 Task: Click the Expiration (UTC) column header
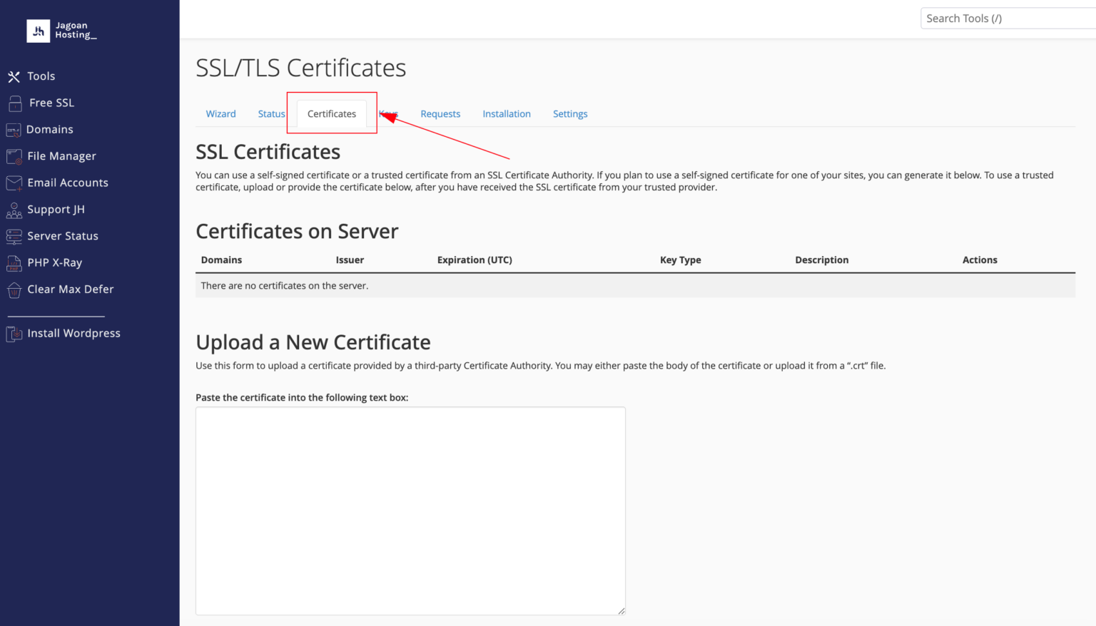click(475, 260)
